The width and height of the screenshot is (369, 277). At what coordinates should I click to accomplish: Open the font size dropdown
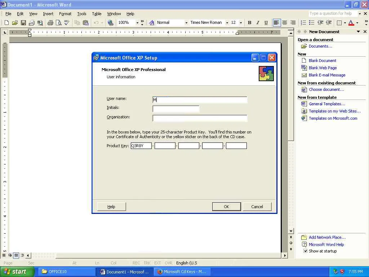click(241, 23)
